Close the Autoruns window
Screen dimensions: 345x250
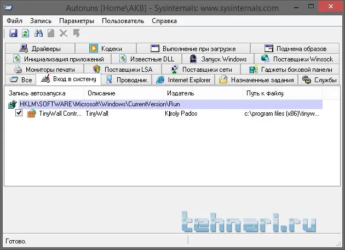pyautogui.click(x=330, y=7)
